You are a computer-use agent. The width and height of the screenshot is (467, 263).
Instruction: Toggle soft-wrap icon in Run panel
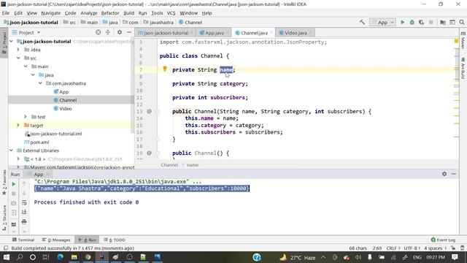point(24,203)
